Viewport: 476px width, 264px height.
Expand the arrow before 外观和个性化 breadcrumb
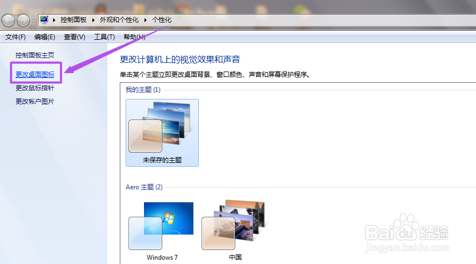[93, 20]
